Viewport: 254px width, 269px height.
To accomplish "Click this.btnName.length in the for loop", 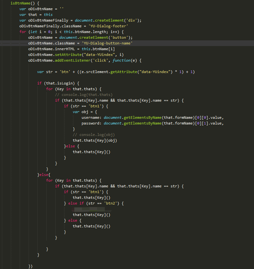I will (85, 32).
